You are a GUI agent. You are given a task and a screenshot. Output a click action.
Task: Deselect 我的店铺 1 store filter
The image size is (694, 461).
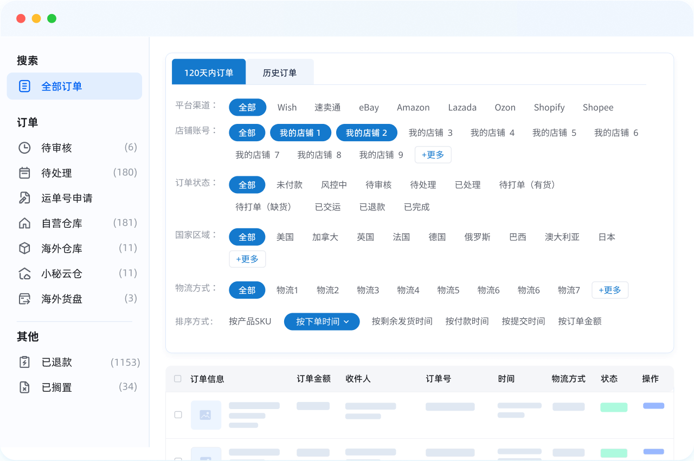tap(300, 133)
